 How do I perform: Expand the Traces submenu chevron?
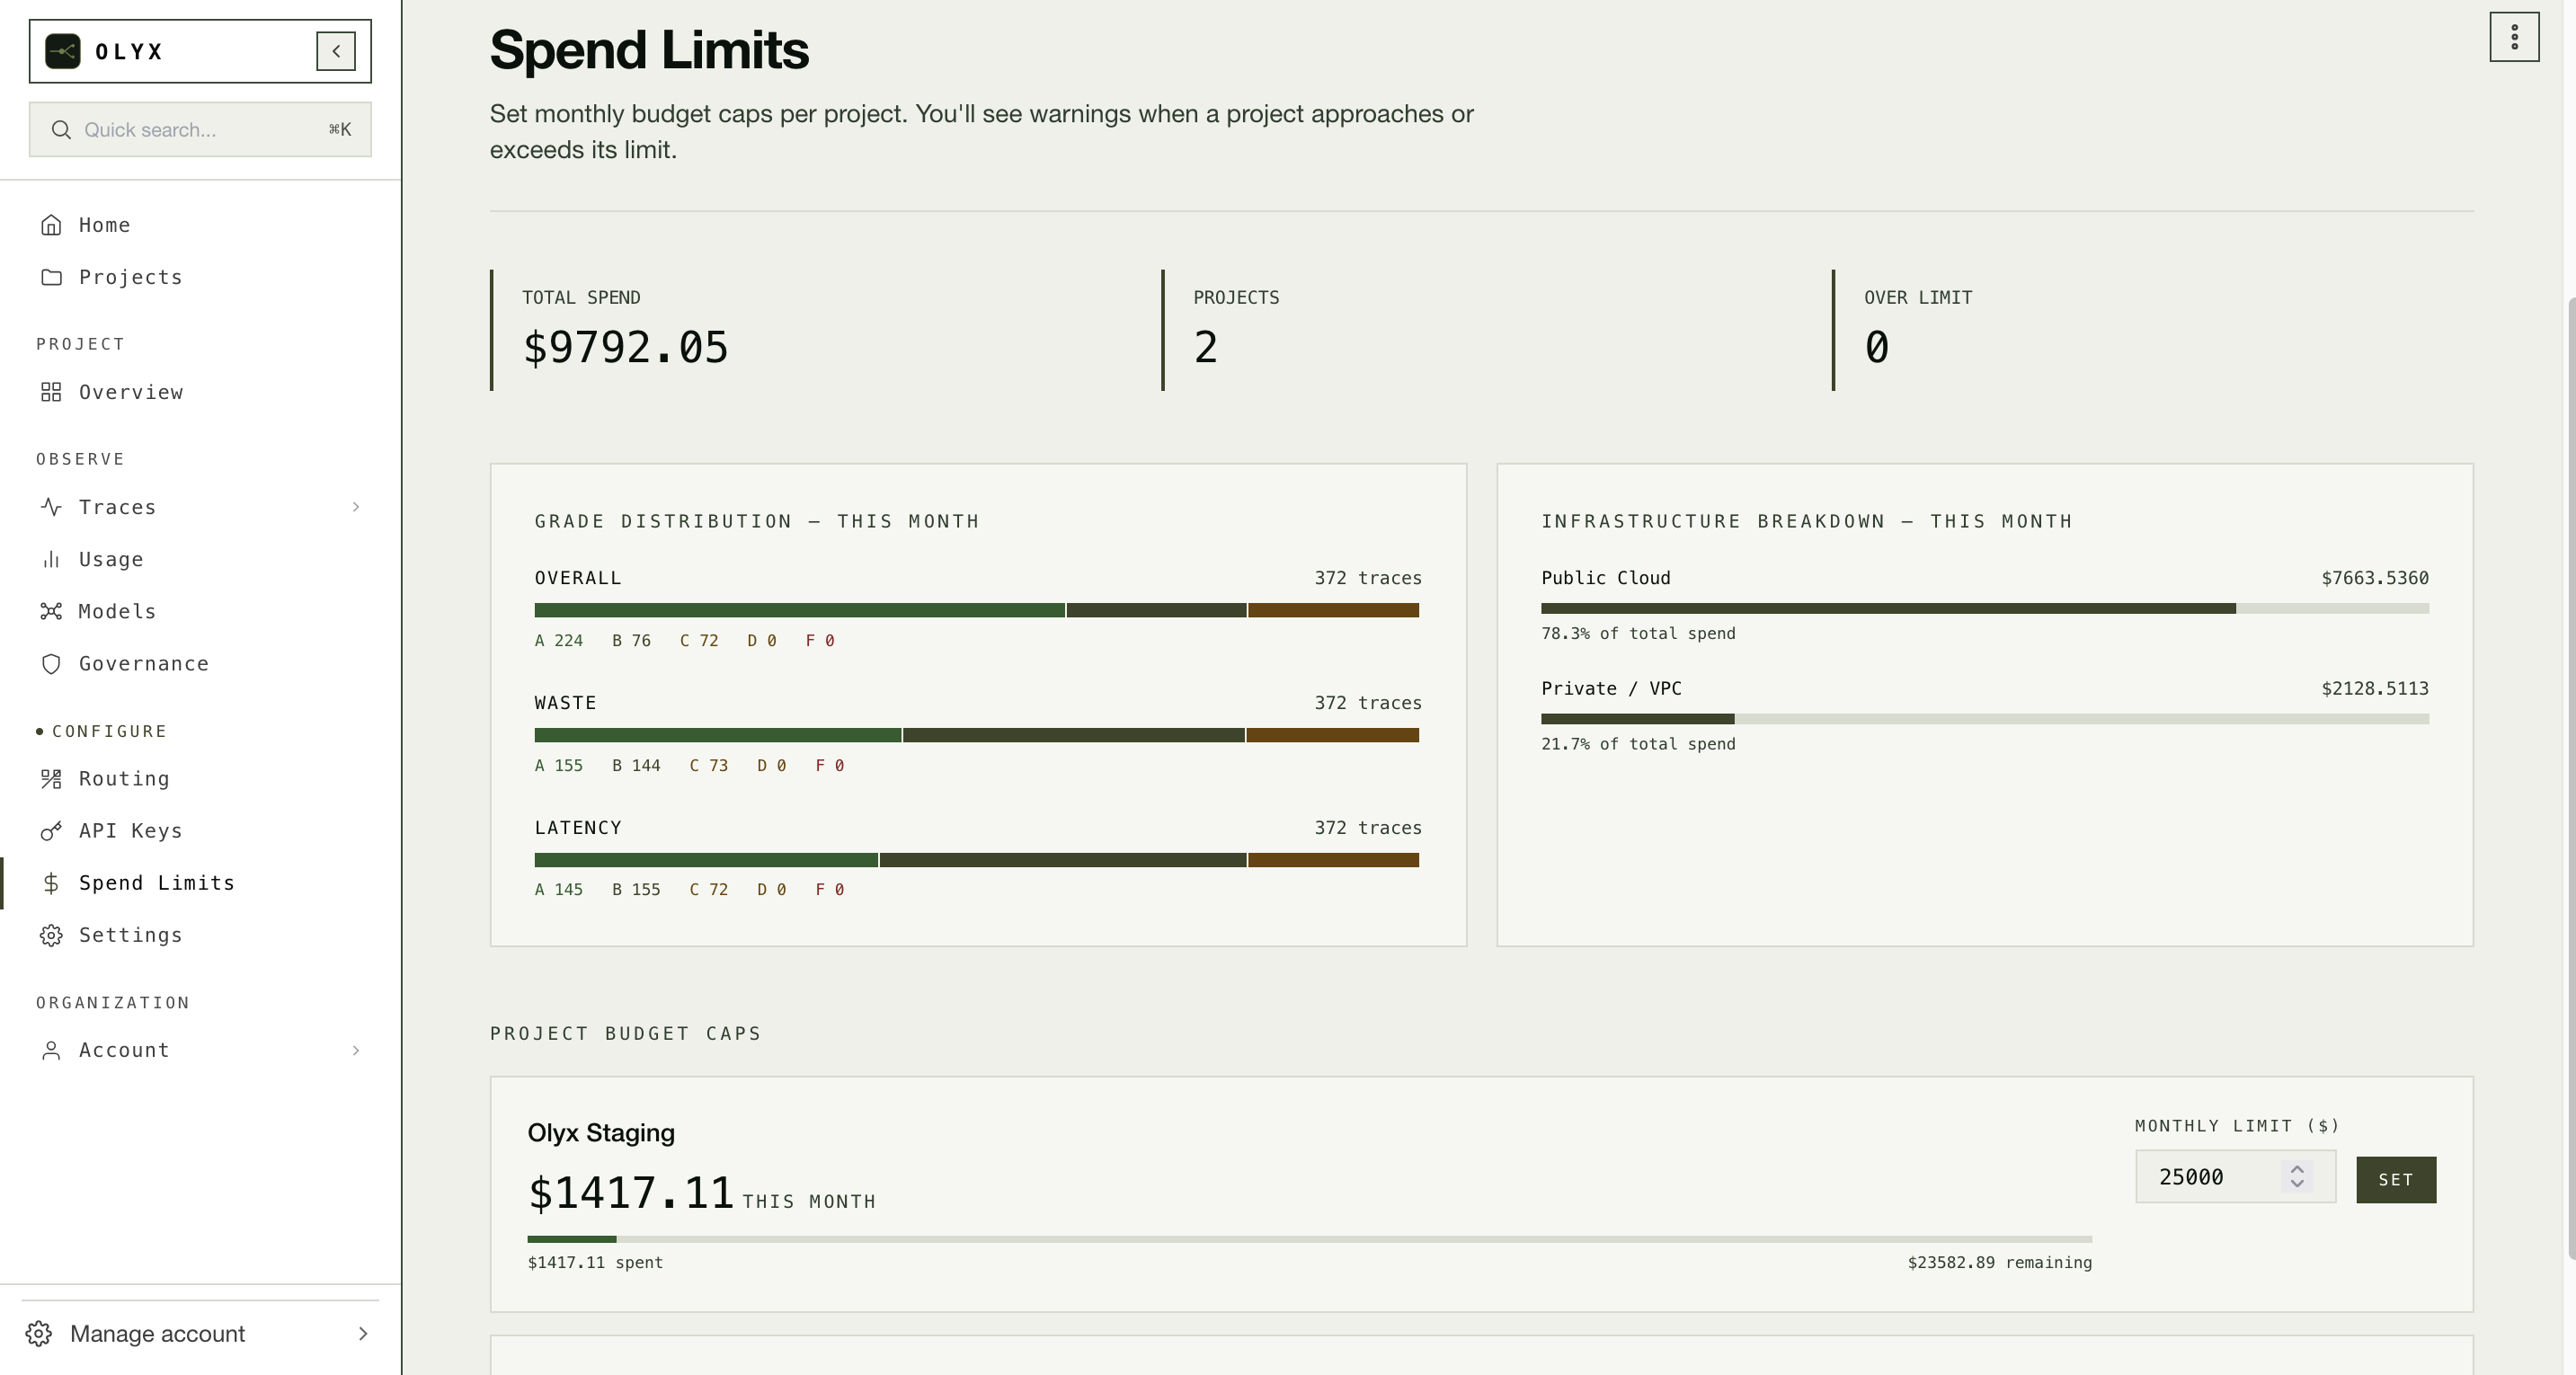pos(356,507)
